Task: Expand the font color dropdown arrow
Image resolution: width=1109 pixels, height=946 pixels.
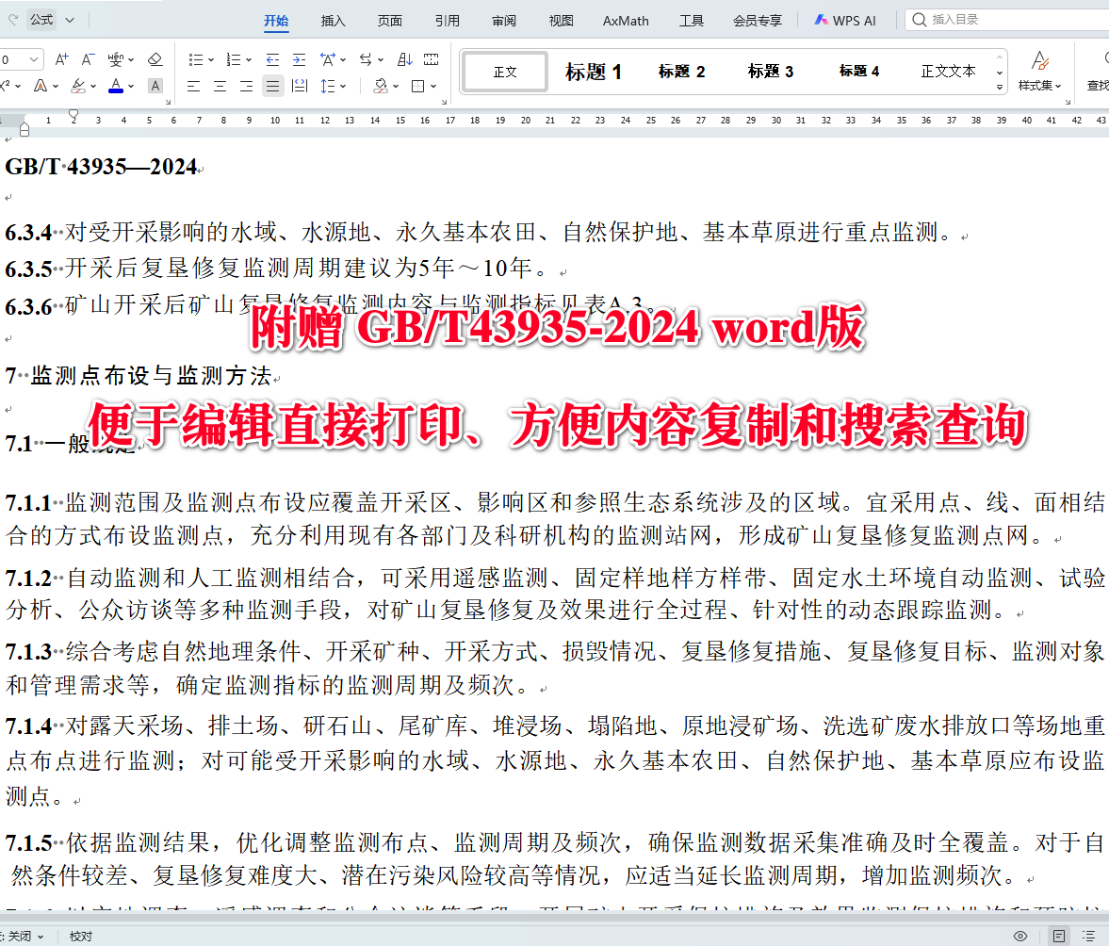Action: [x=131, y=86]
